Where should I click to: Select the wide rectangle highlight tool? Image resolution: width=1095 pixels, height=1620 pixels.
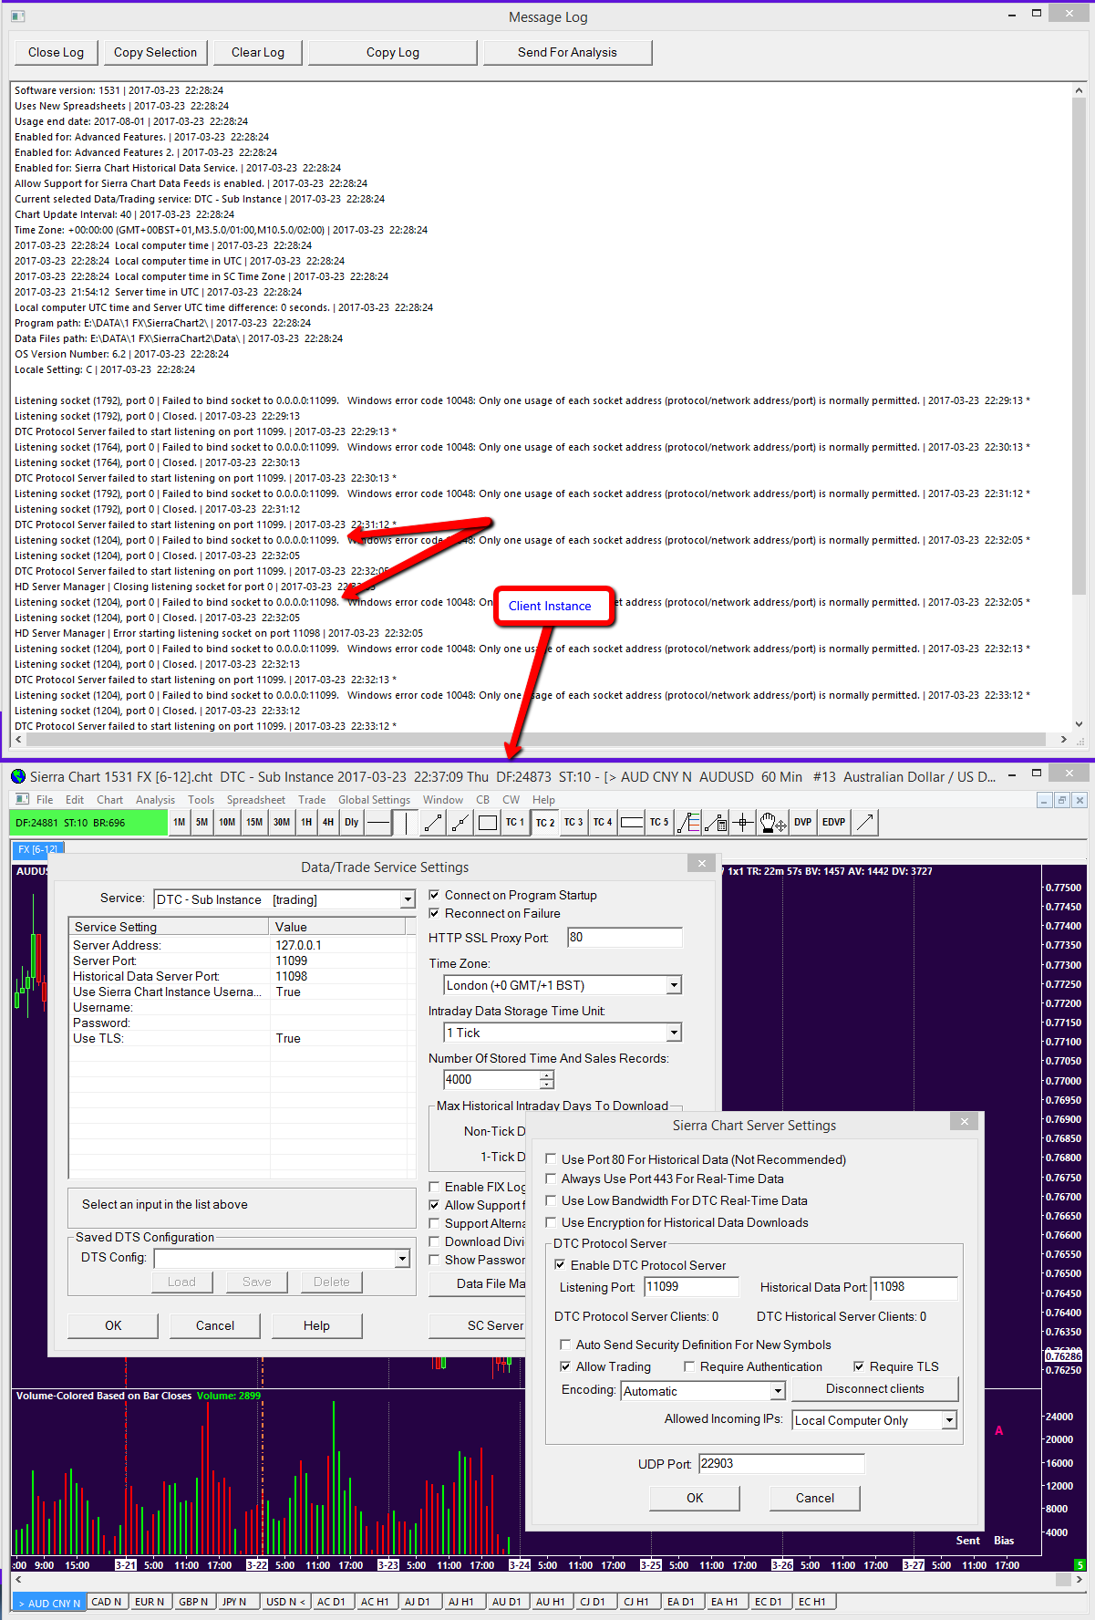[x=632, y=822]
